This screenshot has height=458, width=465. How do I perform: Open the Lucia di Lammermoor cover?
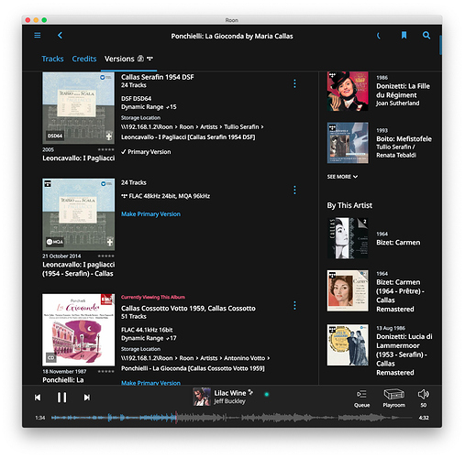(x=348, y=345)
